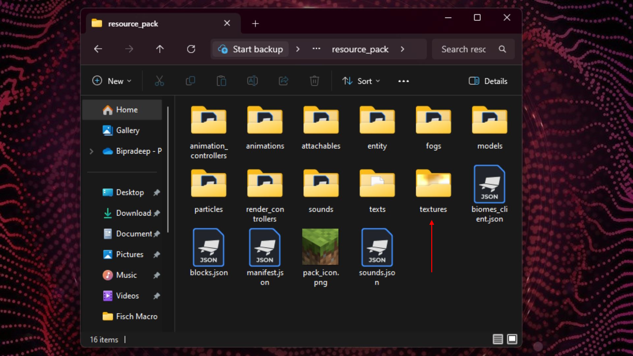Open the Sort dropdown menu
This screenshot has height=356, width=633.
[x=361, y=81]
